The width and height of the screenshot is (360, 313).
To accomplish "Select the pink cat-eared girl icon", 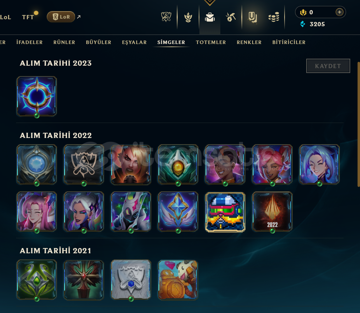I will tap(272, 165).
